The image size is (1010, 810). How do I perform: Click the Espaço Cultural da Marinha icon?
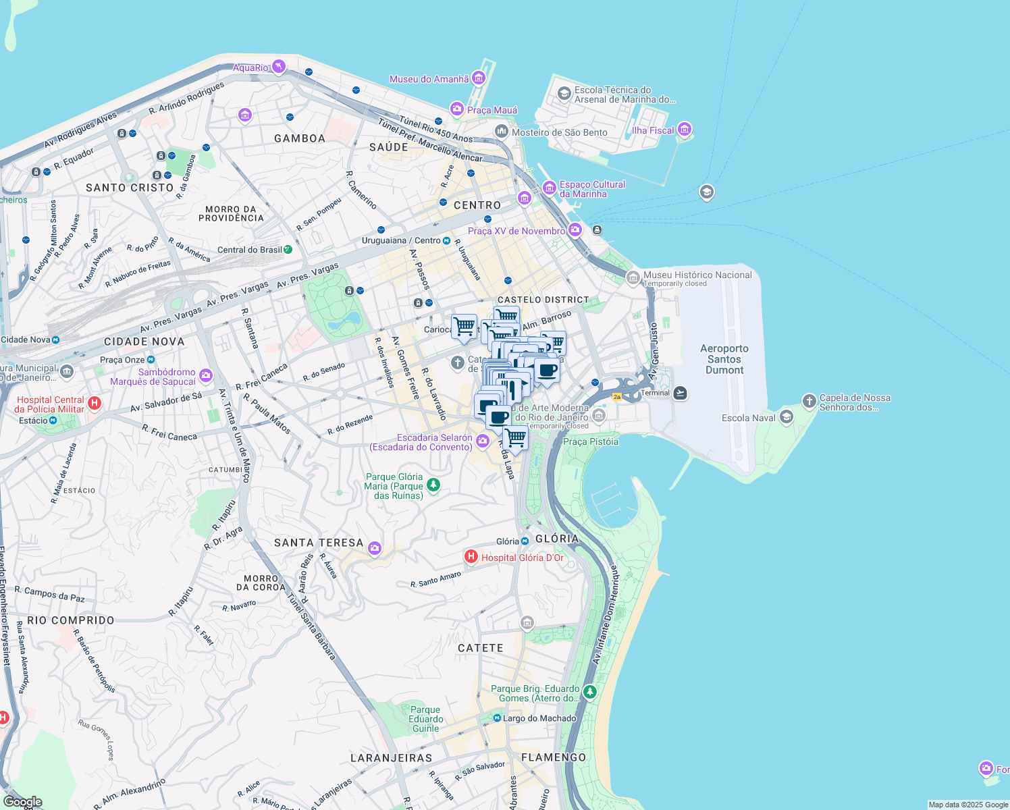550,188
